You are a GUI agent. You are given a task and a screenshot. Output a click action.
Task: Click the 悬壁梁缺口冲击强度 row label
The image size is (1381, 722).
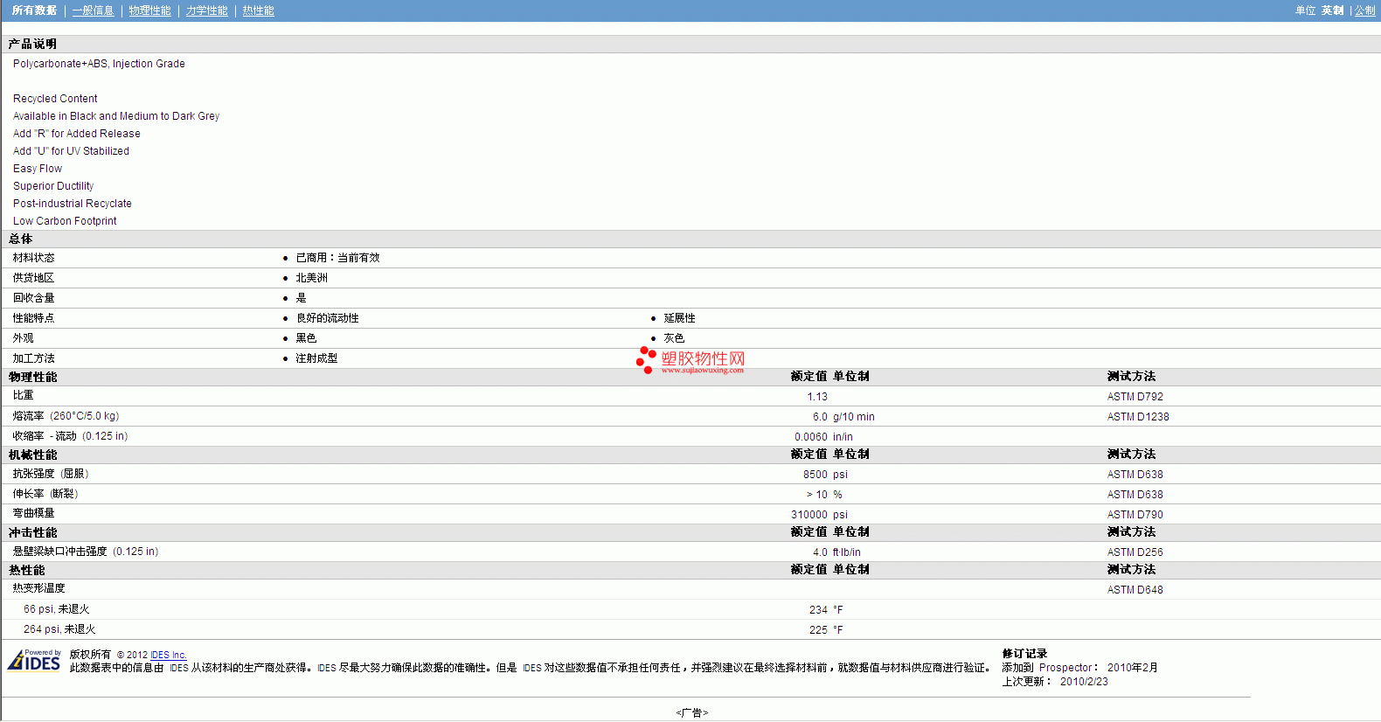click(x=86, y=552)
